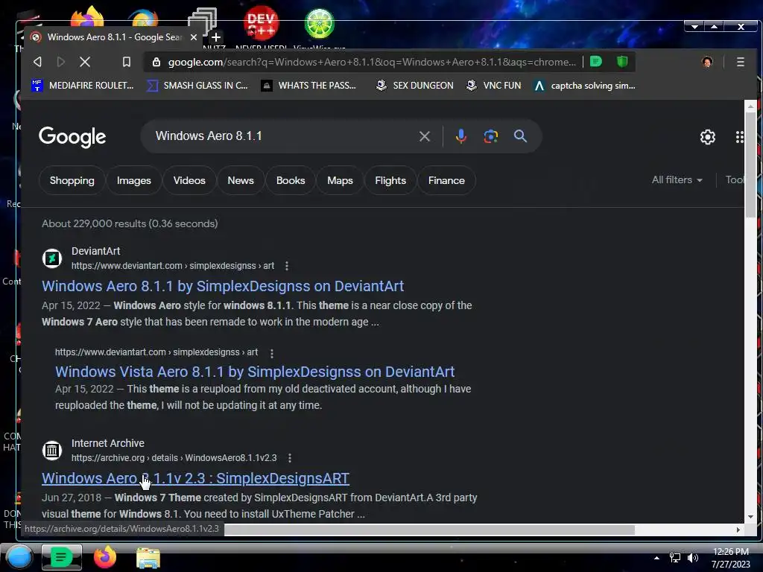Switch to the Images filter
This screenshot has height=572, width=763.
click(134, 180)
